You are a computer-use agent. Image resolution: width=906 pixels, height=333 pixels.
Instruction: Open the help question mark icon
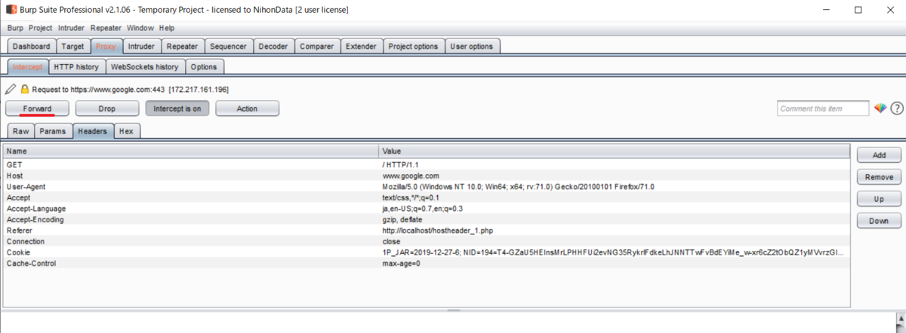897,108
